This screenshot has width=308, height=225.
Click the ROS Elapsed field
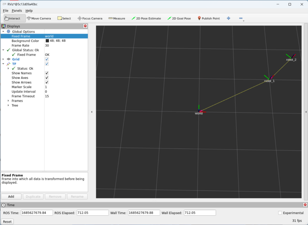[x=93, y=213]
